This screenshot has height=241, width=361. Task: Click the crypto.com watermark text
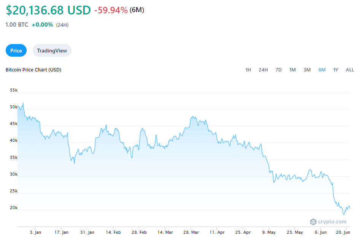[332, 222]
